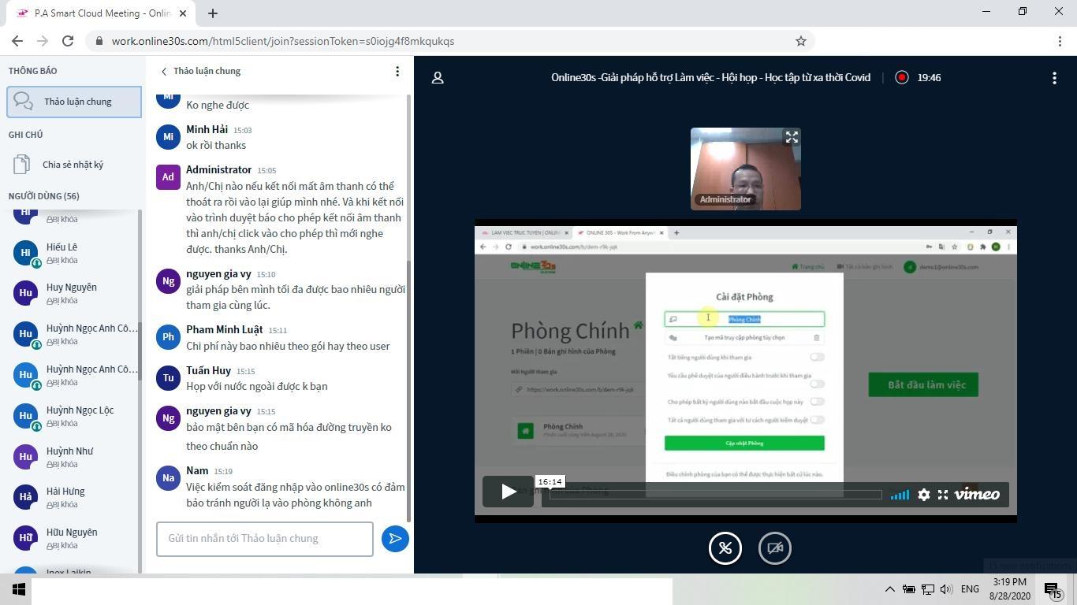Click Administrator's avatar in chat
This screenshot has height=605, width=1077.
tap(168, 176)
